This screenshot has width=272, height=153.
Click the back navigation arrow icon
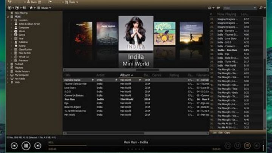[x=9, y=8]
